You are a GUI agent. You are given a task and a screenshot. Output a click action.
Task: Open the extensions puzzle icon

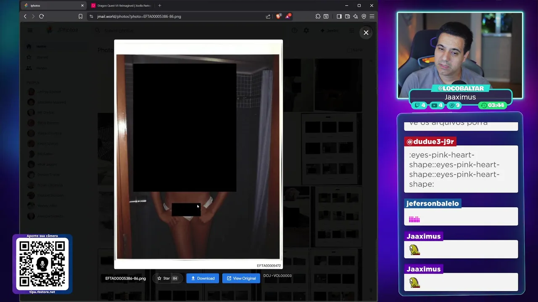pyautogui.click(x=318, y=16)
